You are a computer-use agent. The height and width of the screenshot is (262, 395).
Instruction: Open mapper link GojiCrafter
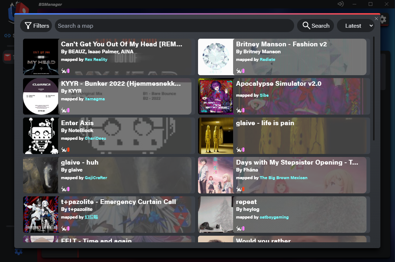click(x=96, y=178)
